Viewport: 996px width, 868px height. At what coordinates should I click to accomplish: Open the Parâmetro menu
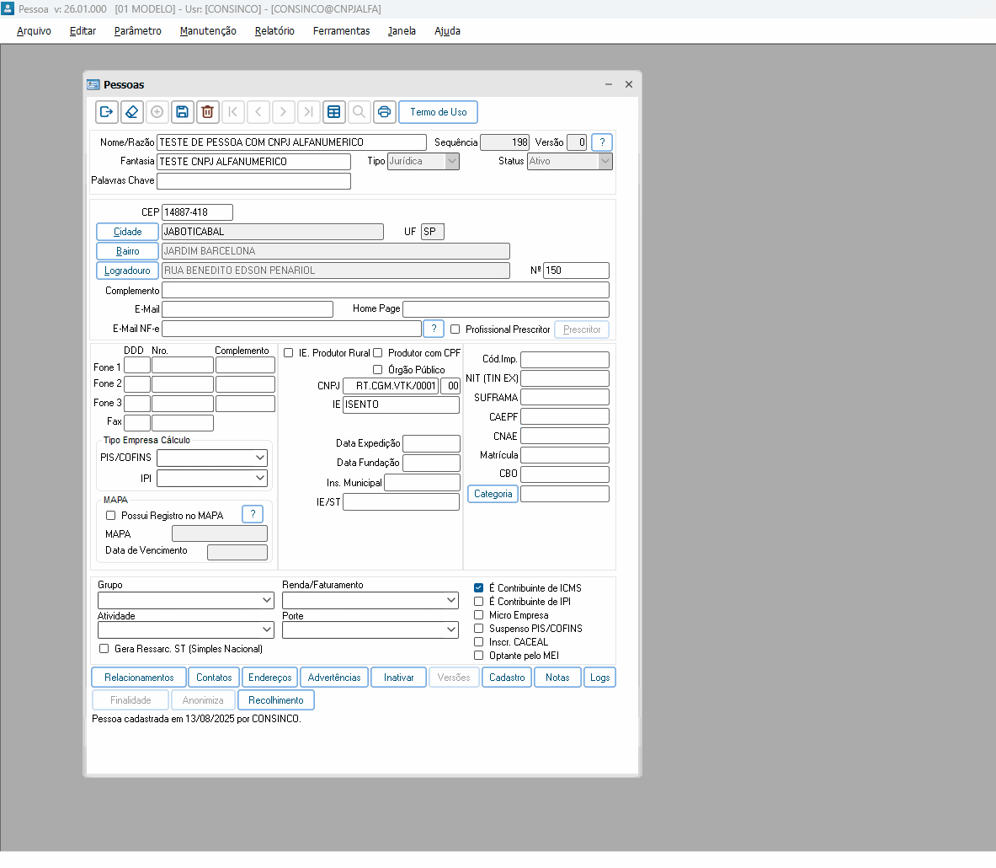138,31
